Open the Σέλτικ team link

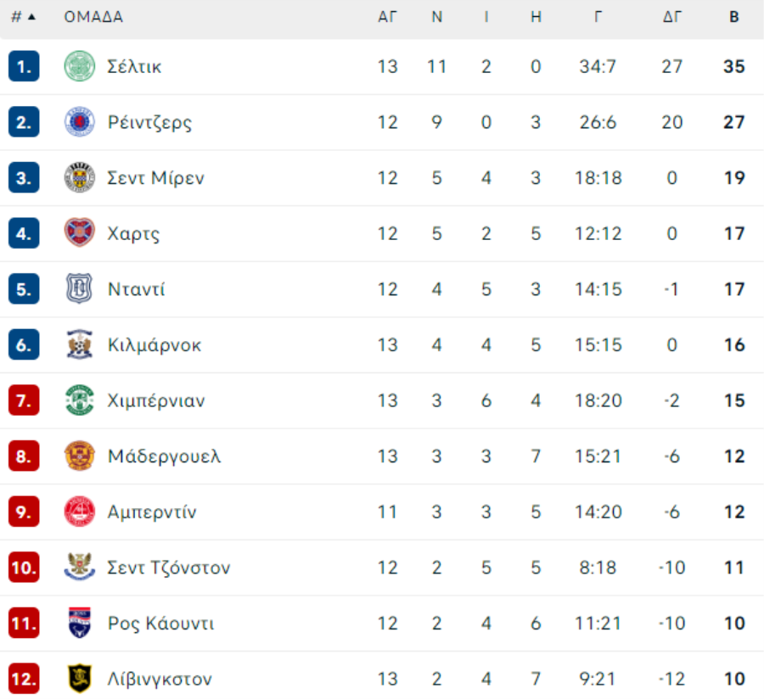[x=134, y=66]
